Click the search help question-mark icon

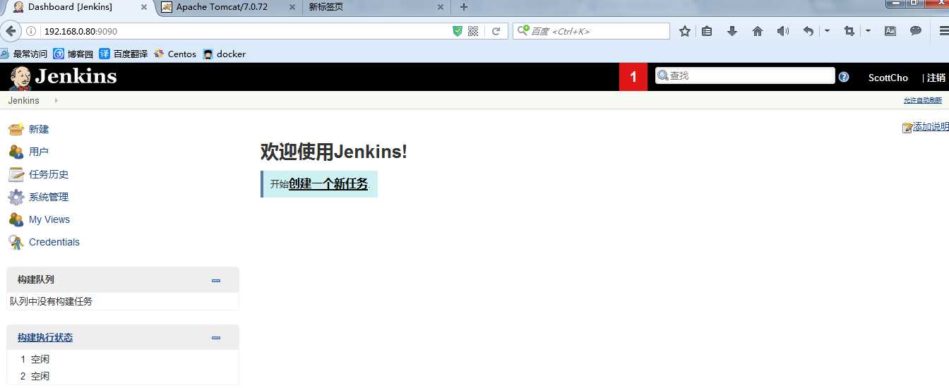coord(844,77)
